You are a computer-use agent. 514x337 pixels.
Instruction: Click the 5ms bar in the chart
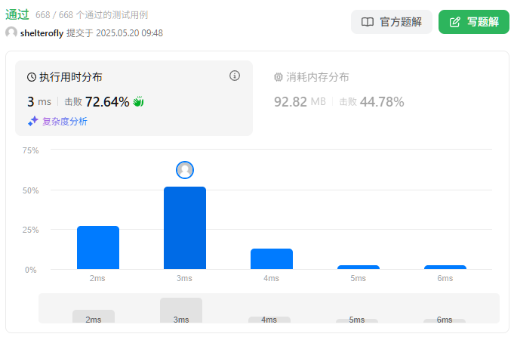[359, 267]
